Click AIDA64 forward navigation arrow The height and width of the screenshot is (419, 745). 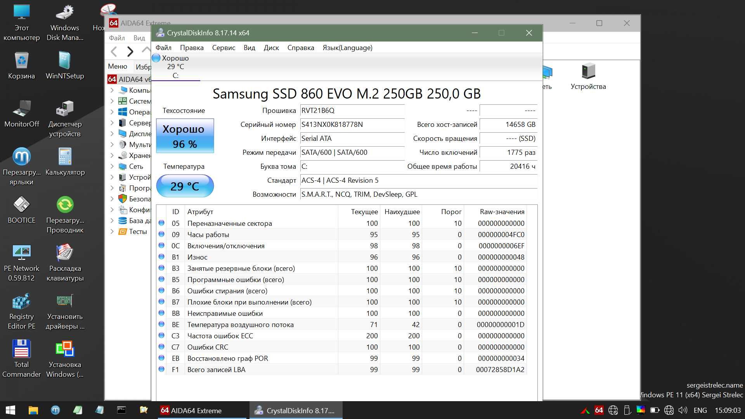click(130, 51)
